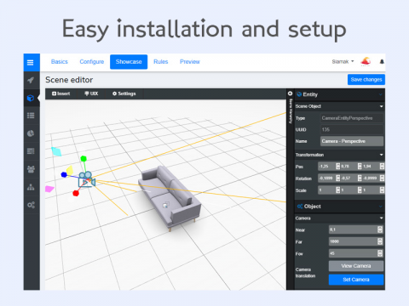Screen dimensions: 409x306
Task: Click the Pos X value field
Action: (326, 167)
